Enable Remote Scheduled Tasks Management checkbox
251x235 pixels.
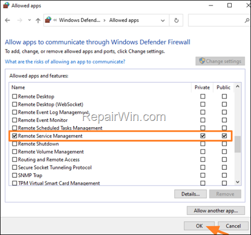click(15, 128)
